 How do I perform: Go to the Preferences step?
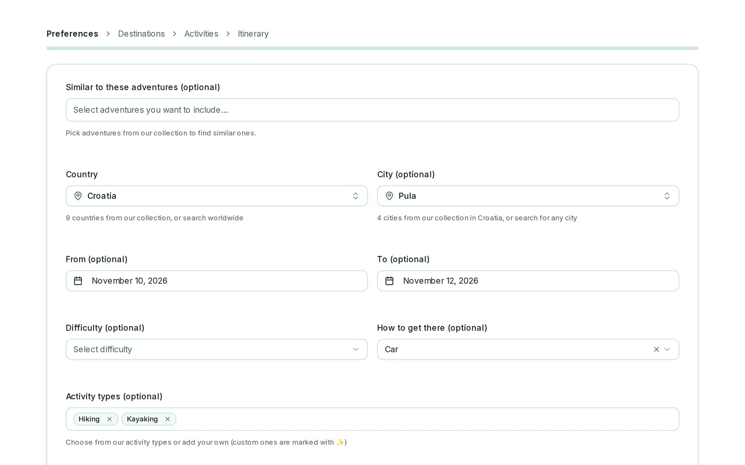(73, 34)
